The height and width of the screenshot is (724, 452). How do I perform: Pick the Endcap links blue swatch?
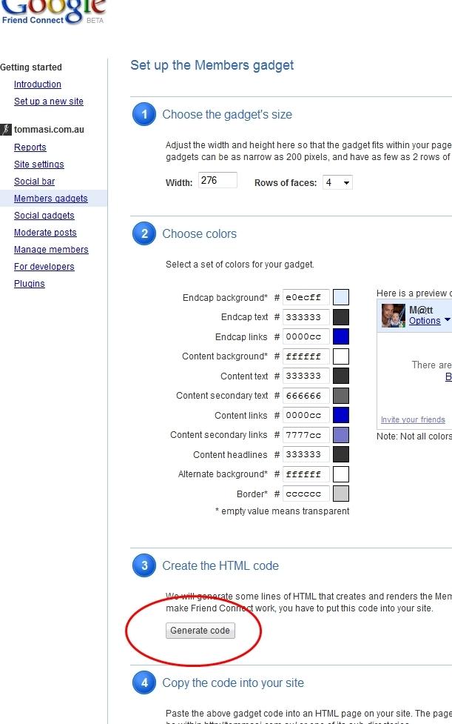click(340, 336)
